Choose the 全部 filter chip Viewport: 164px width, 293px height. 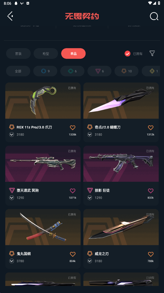tap(18, 71)
